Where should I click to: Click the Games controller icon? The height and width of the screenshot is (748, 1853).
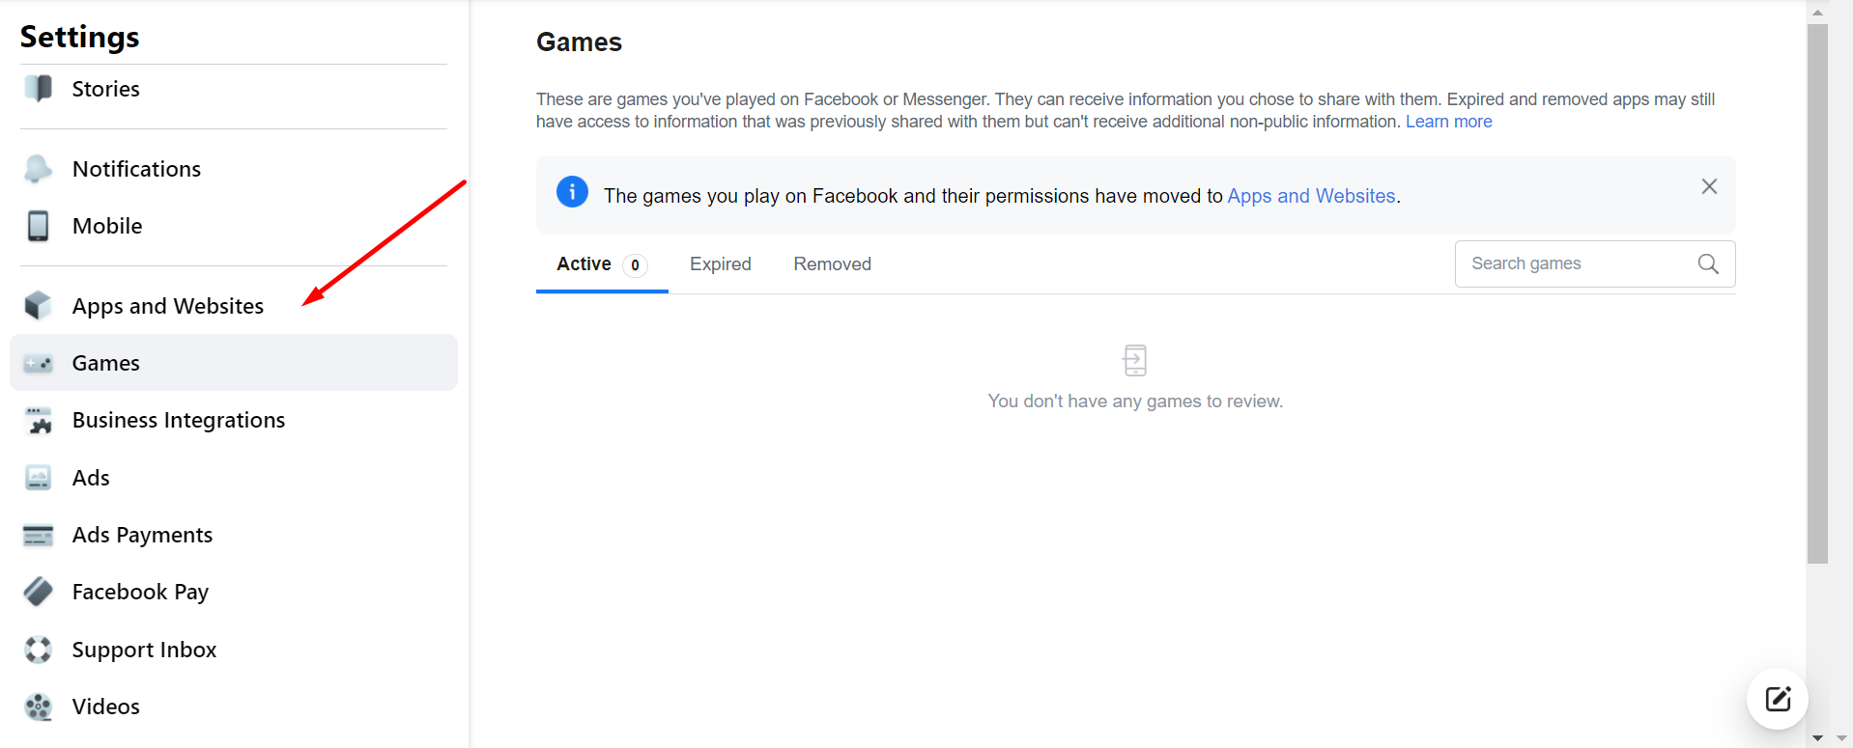tap(39, 363)
